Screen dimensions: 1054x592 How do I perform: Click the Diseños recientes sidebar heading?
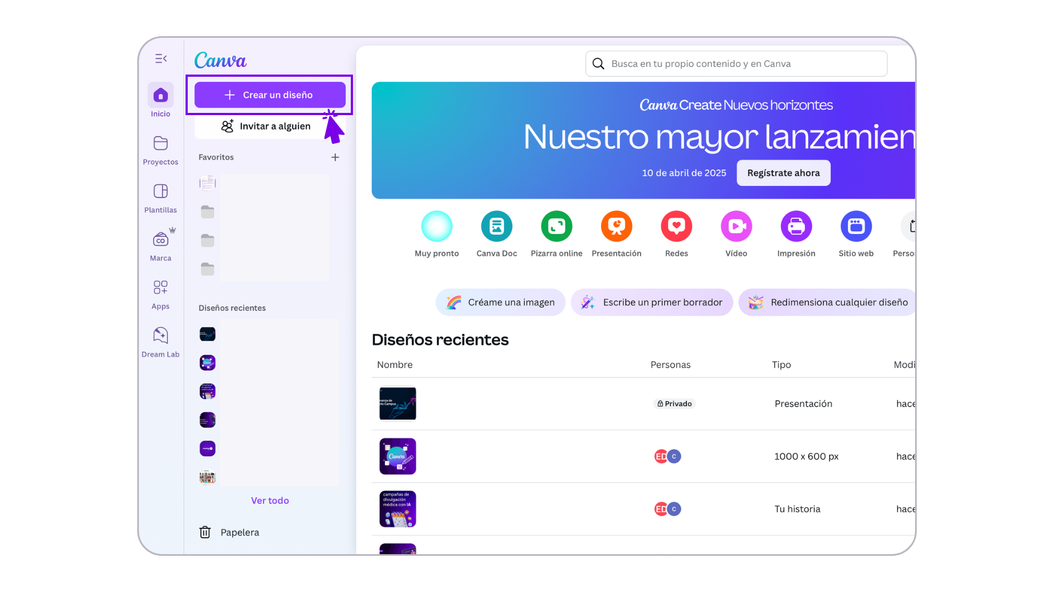click(x=232, y=308)
